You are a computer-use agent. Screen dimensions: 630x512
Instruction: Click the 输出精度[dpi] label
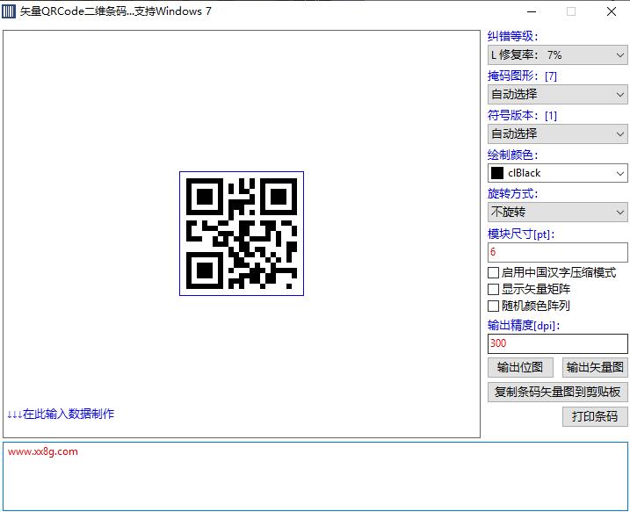pos(524,325)
